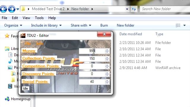This screenshot has width=190, height=107.
Task: Click the TDU2 Editor title bar icon
Action: coord(23,36)
